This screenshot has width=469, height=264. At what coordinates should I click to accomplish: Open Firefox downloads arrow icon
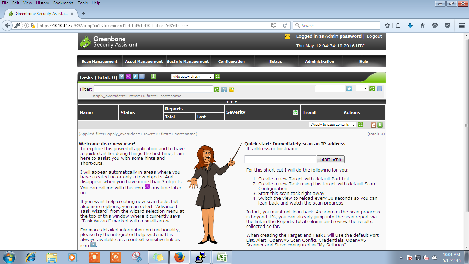(x=410, y=25)
